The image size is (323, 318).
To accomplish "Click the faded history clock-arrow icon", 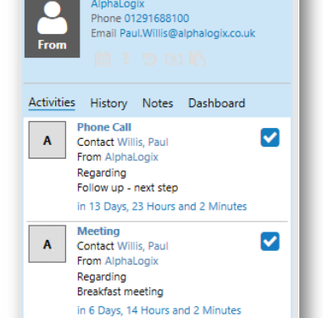I will (x=149, y=59).
